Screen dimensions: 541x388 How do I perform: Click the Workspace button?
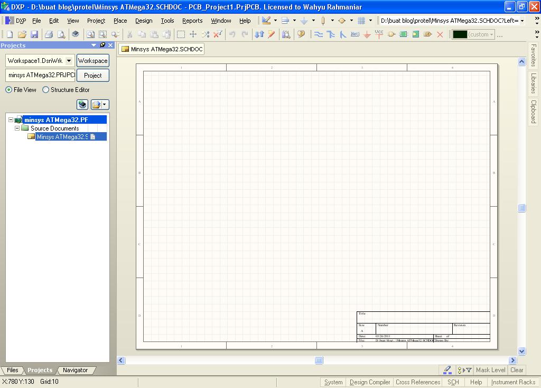coord(92,60)
